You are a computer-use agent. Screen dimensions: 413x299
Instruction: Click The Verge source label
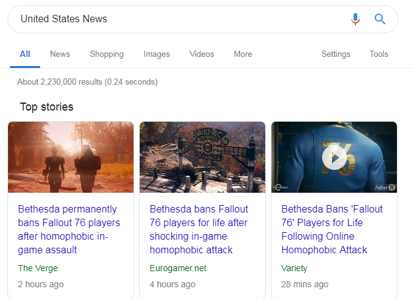point(38,268)
